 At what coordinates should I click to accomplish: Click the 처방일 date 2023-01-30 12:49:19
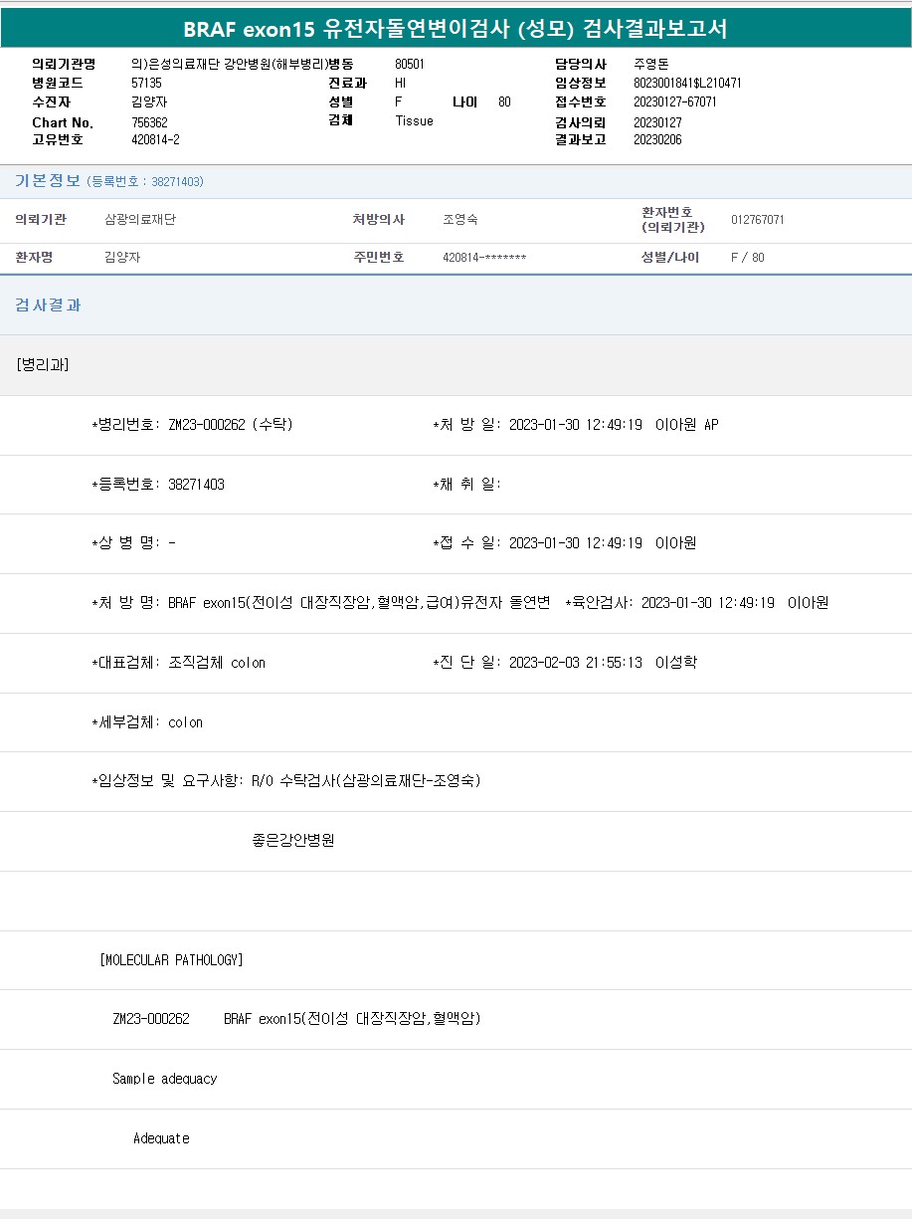tap(575, 425)
